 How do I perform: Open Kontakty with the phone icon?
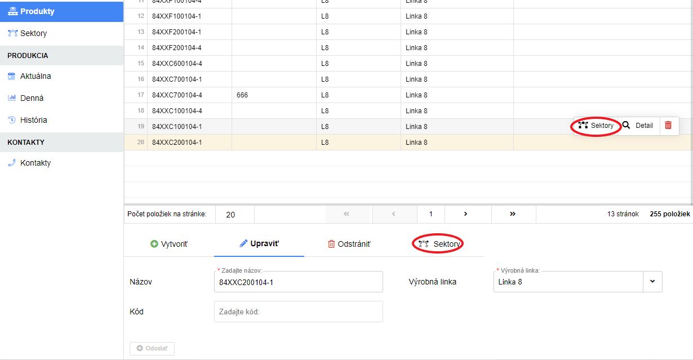(35, 163)
